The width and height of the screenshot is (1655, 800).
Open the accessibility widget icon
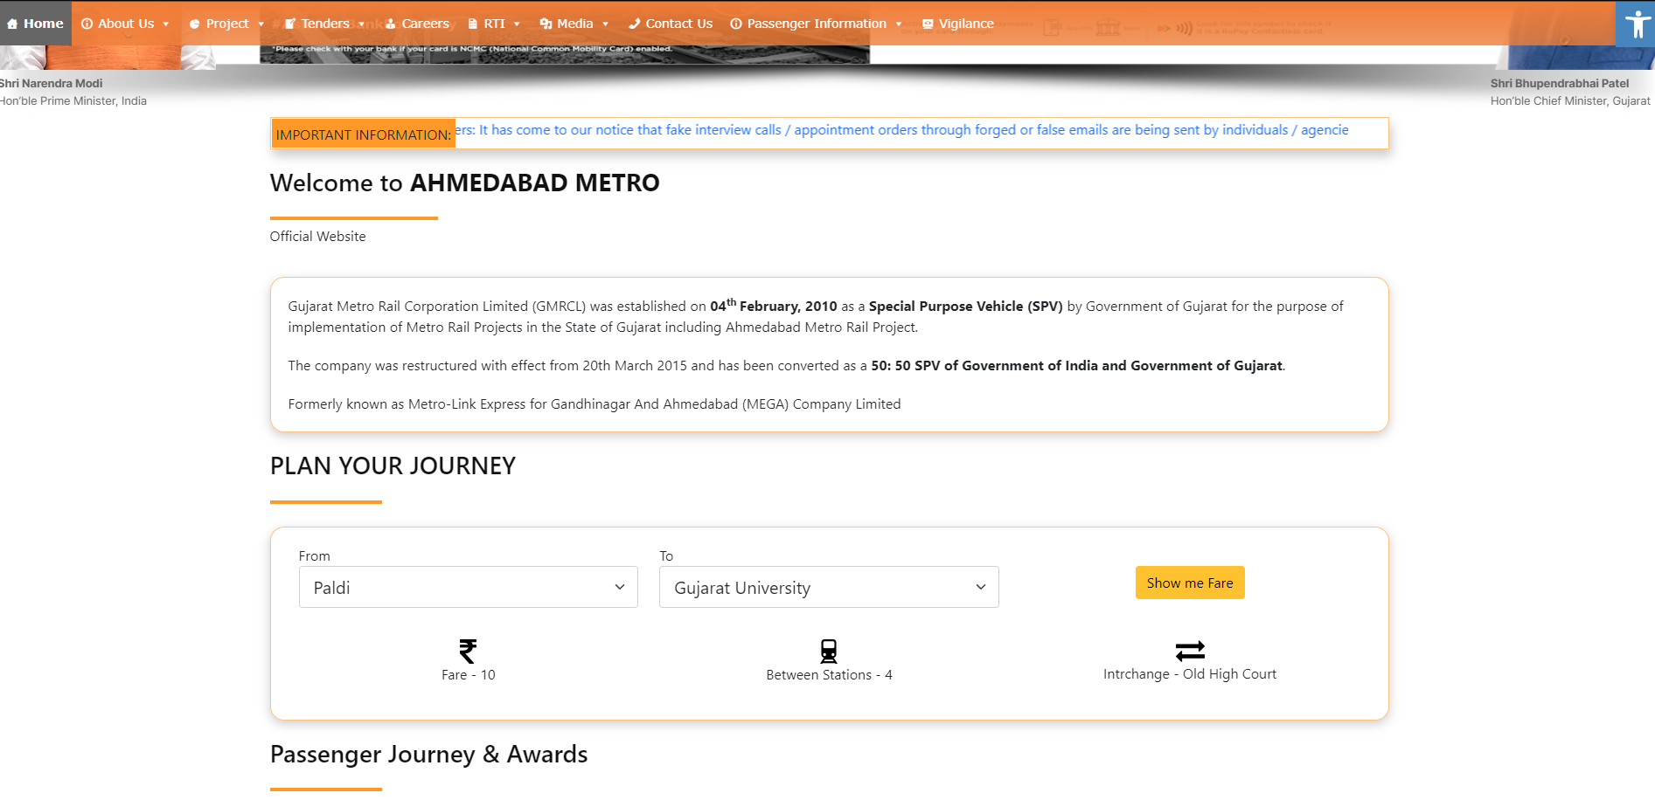pyautogui.click(x=1635, y=24)
